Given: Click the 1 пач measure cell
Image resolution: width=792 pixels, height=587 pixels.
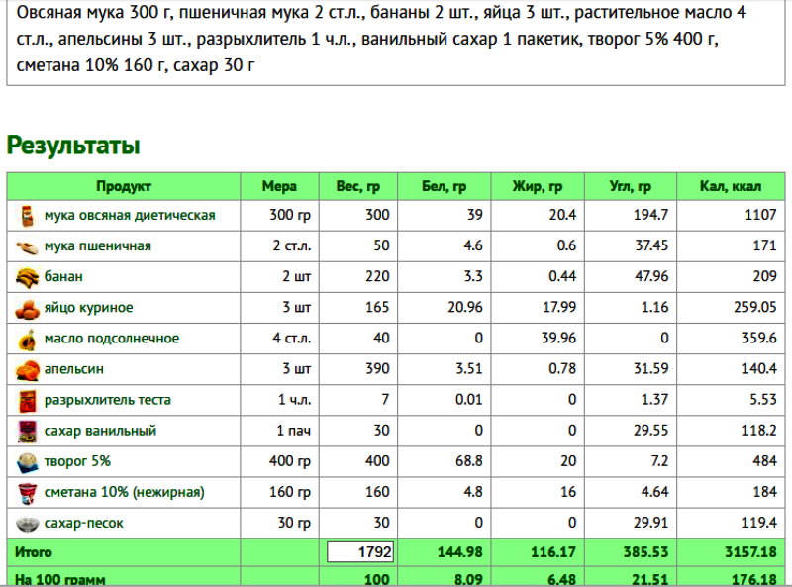Looking at the screenshot, I should coord(279,431).
